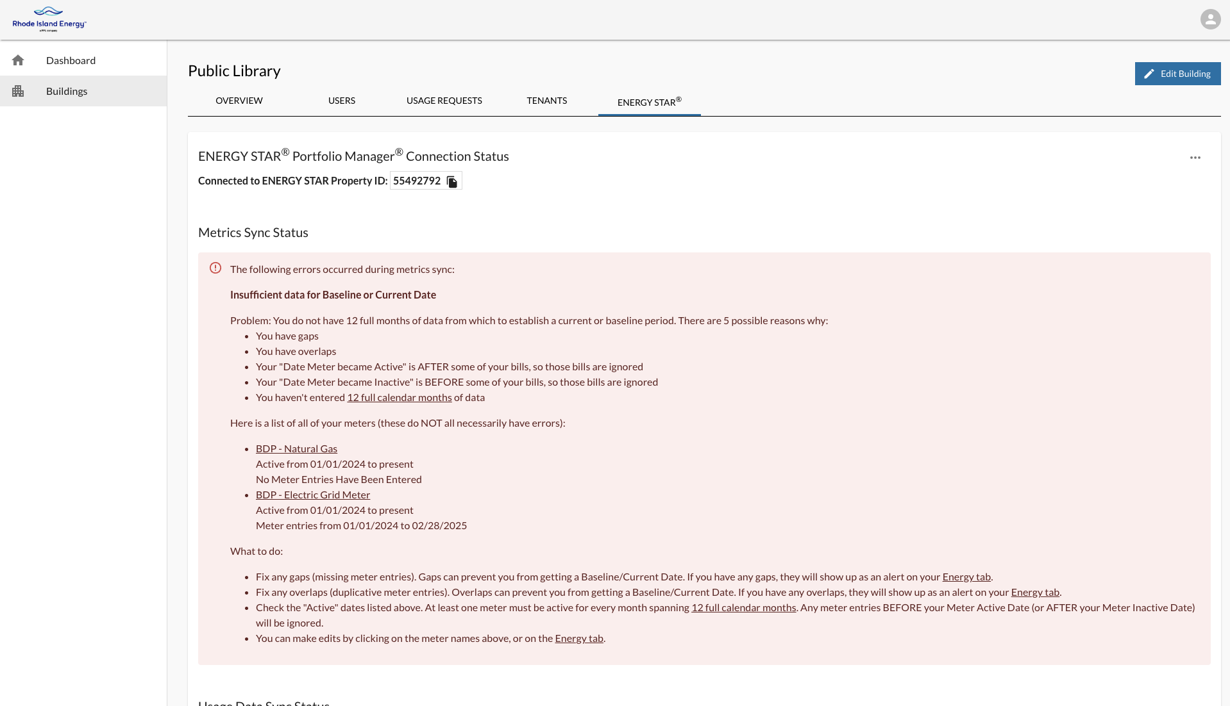This screenshot has width=1230, height=706.
Task: Click the Property ID field 55492792
Action: [426, 181]
